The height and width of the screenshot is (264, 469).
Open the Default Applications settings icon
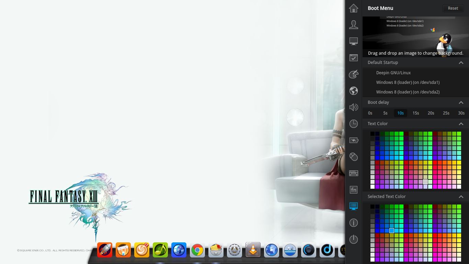click(x=354, y=58)
